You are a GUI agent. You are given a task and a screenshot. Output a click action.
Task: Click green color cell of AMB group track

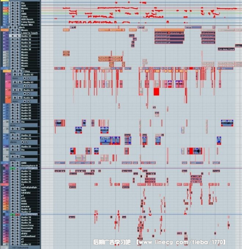6,14
